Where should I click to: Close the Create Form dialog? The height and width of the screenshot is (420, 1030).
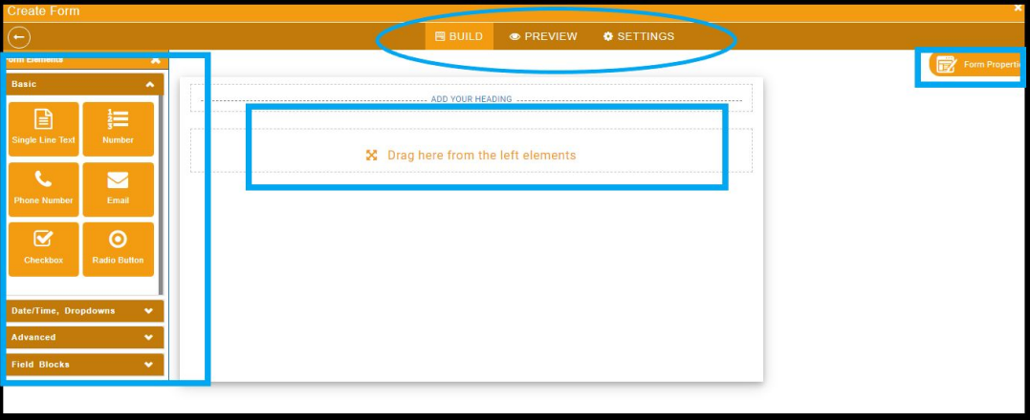(x=1019, y=8)
